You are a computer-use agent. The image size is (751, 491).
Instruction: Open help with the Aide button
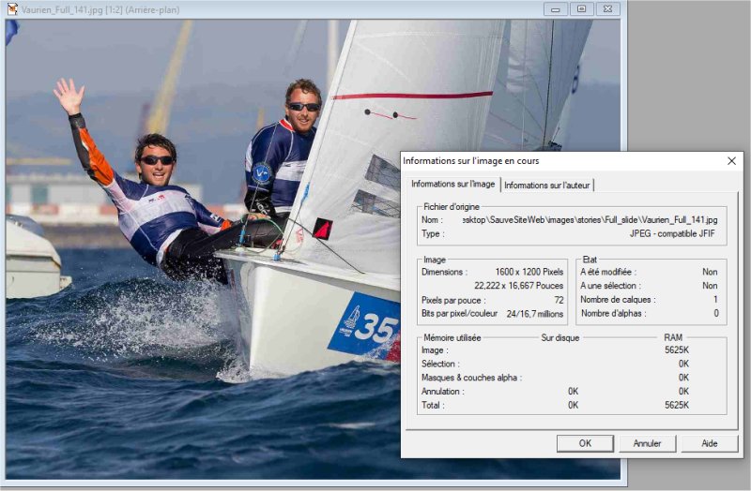pos(709,443)
